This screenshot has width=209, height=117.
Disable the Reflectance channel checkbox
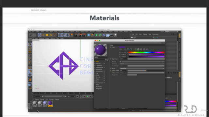point(104,69)
